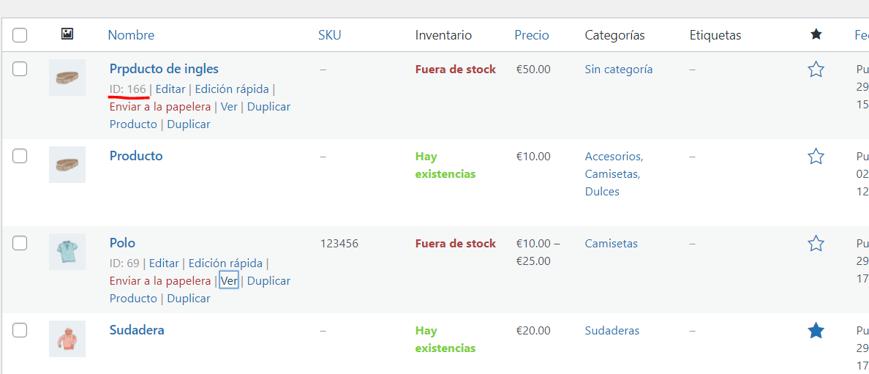Unfeature the Sudadera product star
Viewport: 869px width, 374px height.
[816, 332]
